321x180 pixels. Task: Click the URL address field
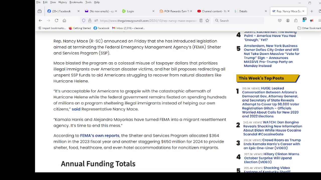tap(148, 20)
